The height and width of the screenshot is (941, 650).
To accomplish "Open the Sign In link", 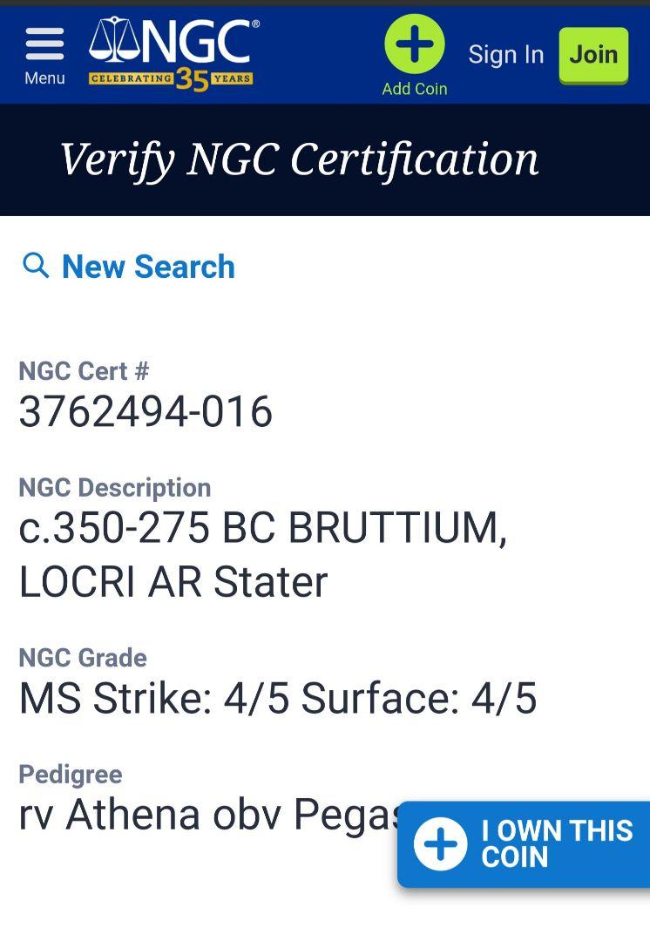I will [x=506, y=55].
